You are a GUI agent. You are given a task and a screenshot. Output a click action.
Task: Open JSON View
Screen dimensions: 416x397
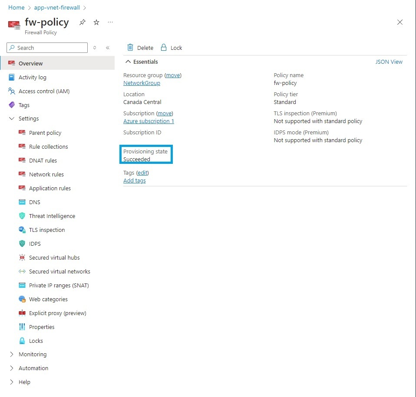point(389,62)
